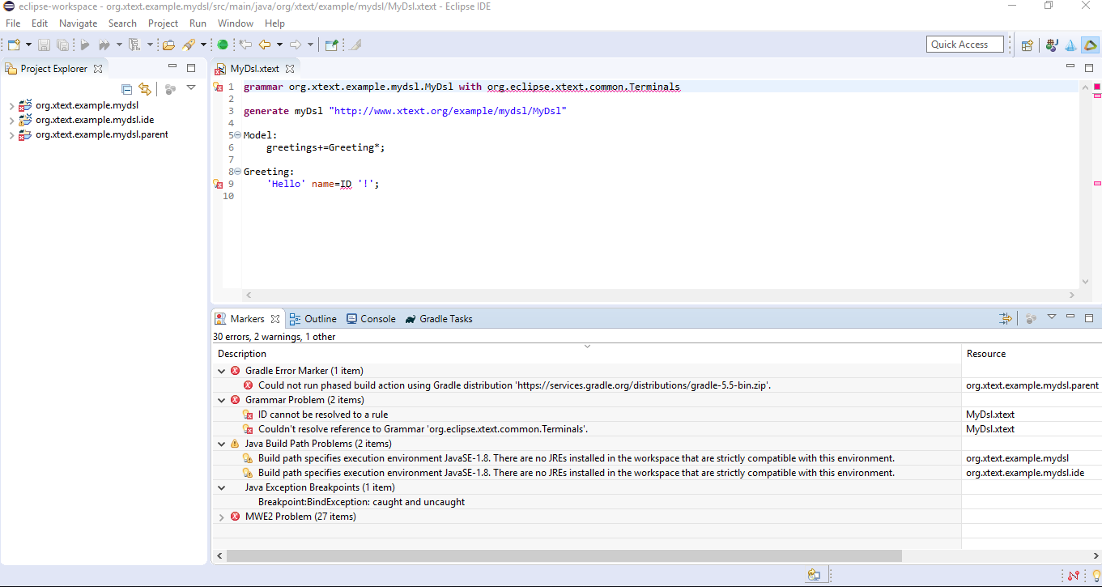
Task: Click the New wizard toolbar icon
Action: pos(14,45)
